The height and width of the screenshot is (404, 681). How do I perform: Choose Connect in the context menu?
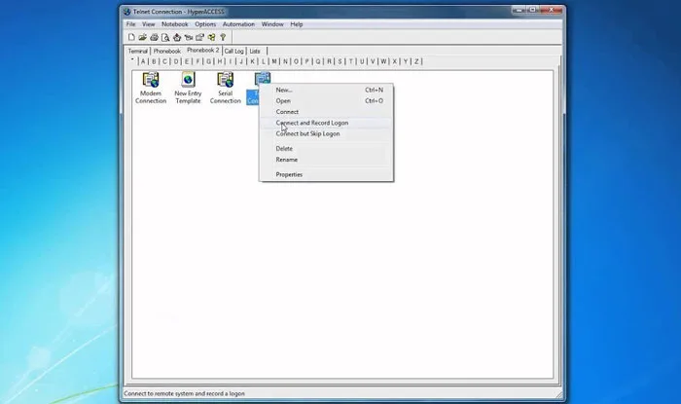(327, 112)
